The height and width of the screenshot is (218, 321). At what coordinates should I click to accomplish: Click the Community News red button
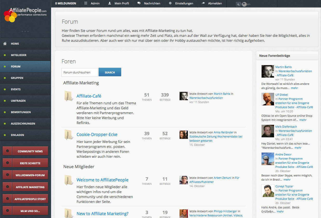(30, 151)
